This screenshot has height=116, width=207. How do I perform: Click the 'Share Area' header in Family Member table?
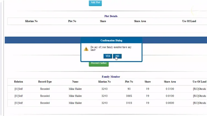click(170, 82)
